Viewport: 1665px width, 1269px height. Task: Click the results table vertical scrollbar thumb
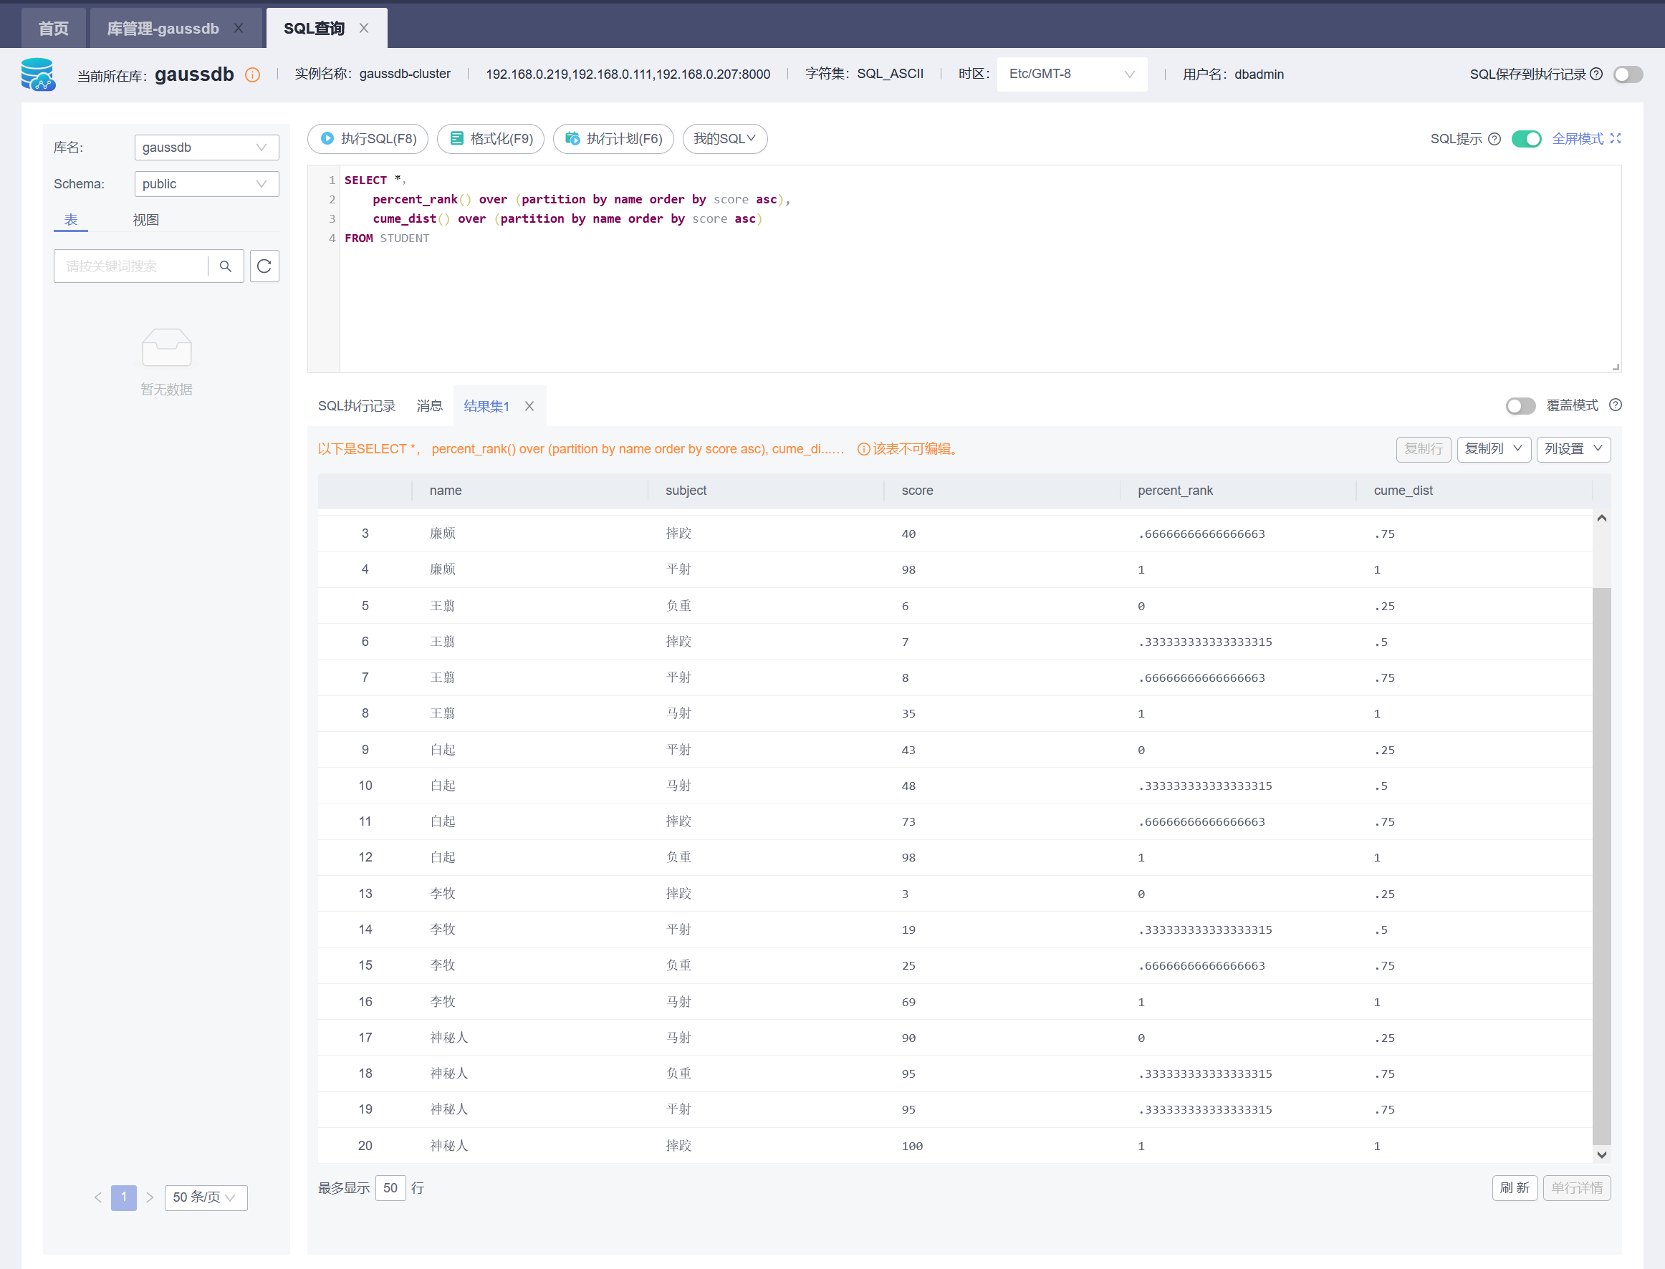click(x=1601, y=861)
